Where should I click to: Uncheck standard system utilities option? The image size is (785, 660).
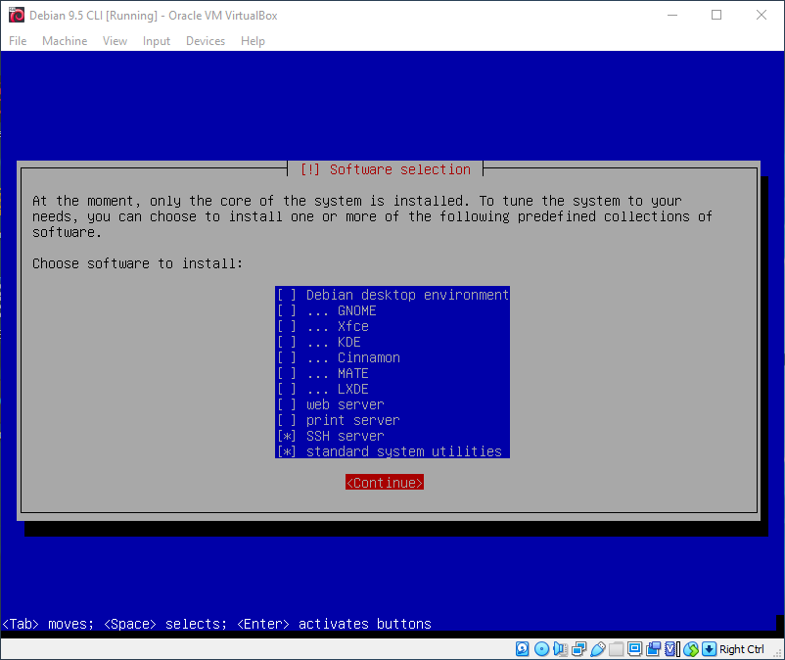[x=287, y=451]
